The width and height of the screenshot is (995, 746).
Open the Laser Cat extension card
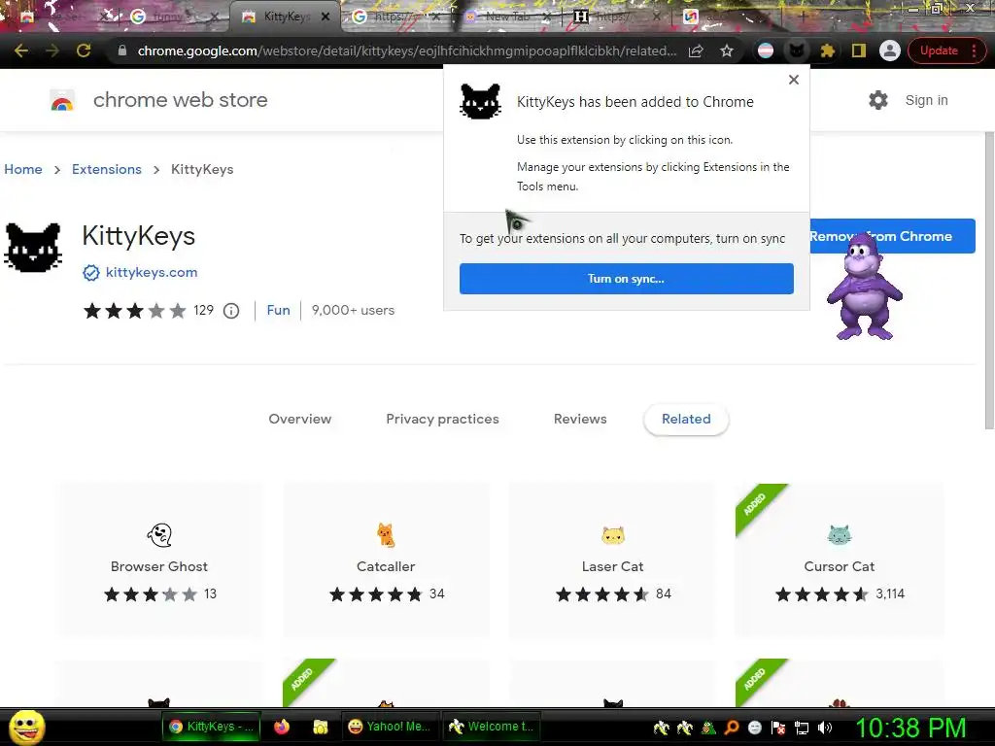tap(613, 560)
